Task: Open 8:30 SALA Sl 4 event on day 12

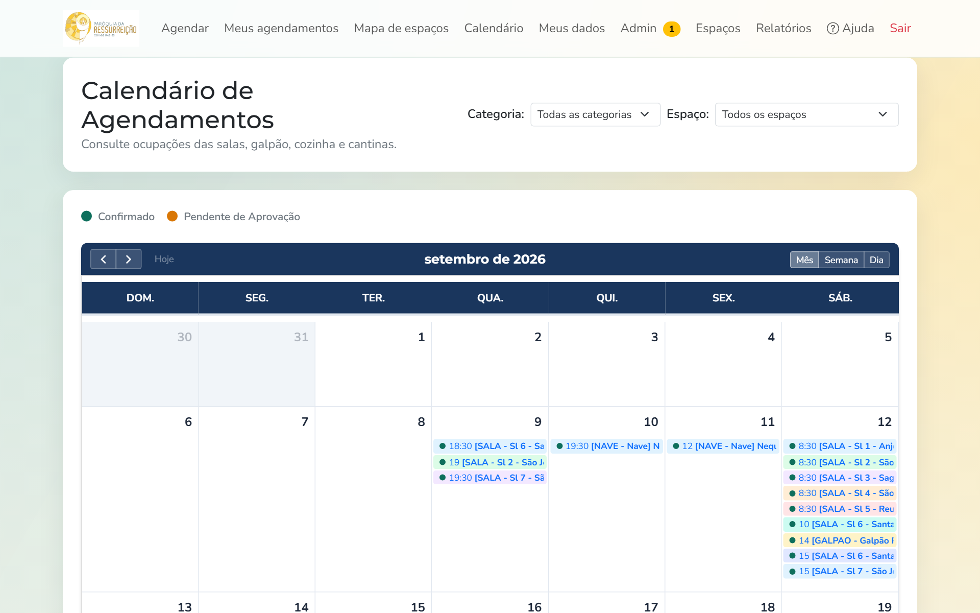Action: [840, 493]
